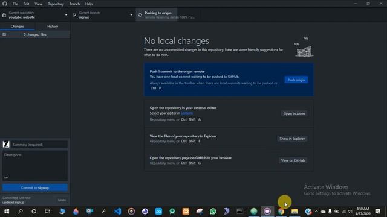The height and width of the screenshot is (217, 387).
Task: Open WhatsApp from the taskbar
Action: 213,211
